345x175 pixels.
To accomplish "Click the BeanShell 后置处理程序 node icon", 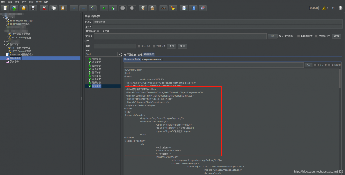I will click(8, 55).
